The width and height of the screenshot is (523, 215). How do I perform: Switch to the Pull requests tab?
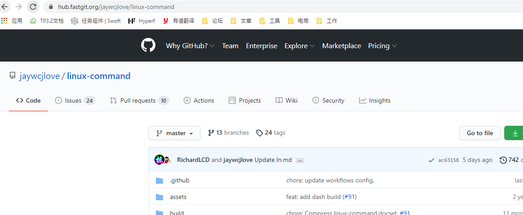[139, 100]
